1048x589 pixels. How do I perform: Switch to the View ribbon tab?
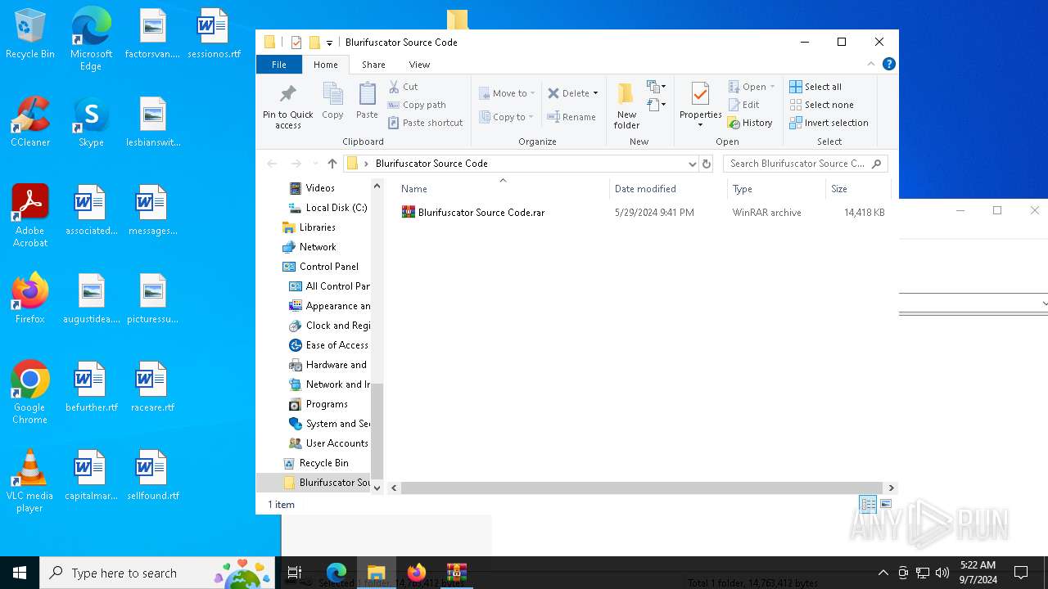tap(419, 65)
